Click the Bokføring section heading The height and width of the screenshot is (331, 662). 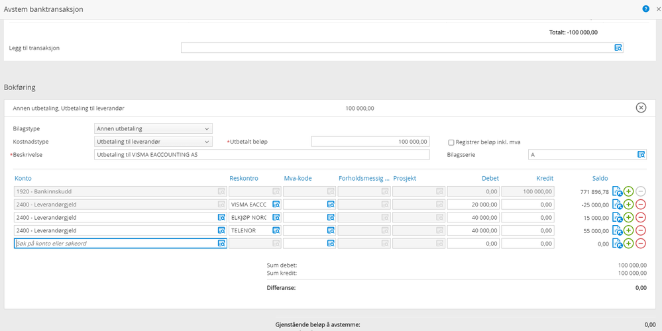[19, 87]
